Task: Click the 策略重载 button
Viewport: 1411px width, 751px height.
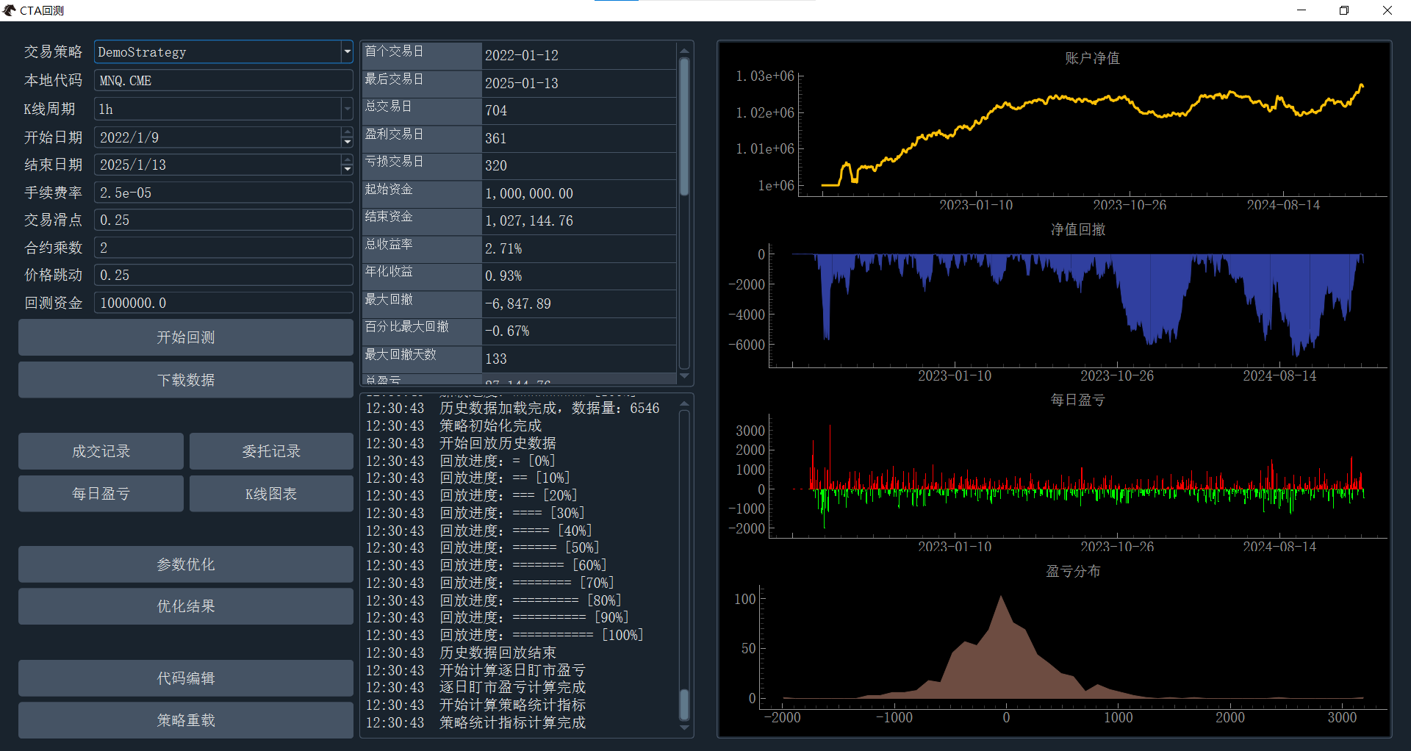Action: click(x=186, y=720)
